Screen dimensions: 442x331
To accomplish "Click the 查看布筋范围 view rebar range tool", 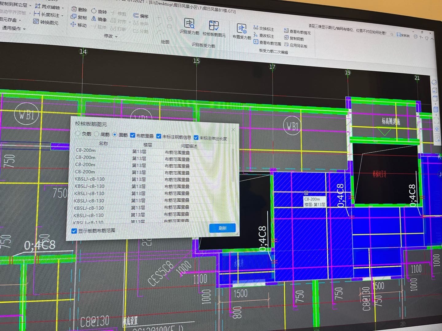I will tap(267, 43).
